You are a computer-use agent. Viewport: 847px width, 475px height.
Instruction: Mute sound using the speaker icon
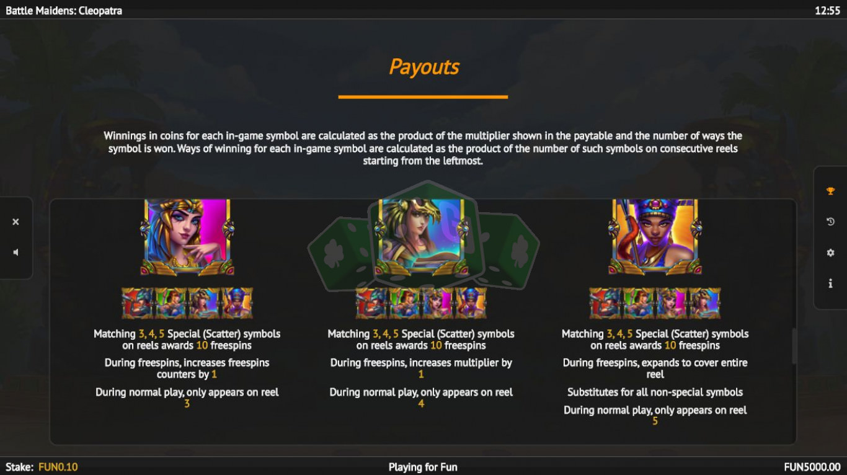(x=16, y=252)
